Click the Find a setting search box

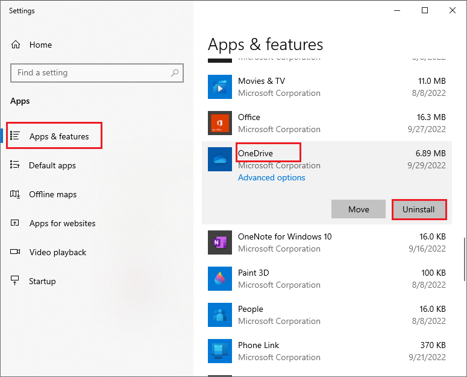click(97, 73)
